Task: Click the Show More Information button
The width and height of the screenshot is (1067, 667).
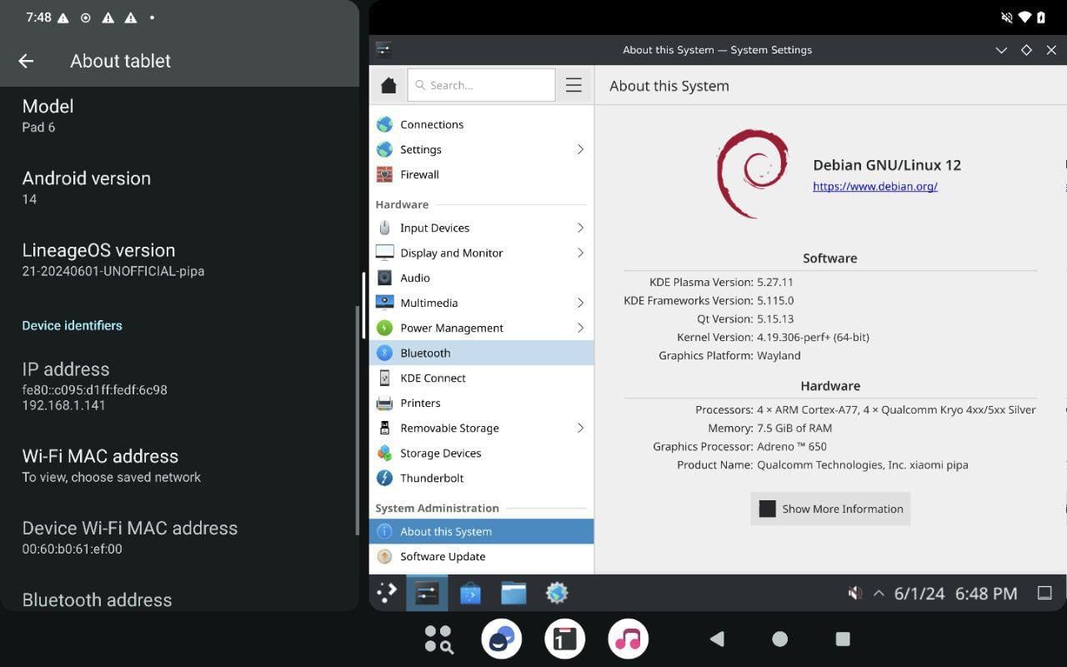Action: (829, 509)
